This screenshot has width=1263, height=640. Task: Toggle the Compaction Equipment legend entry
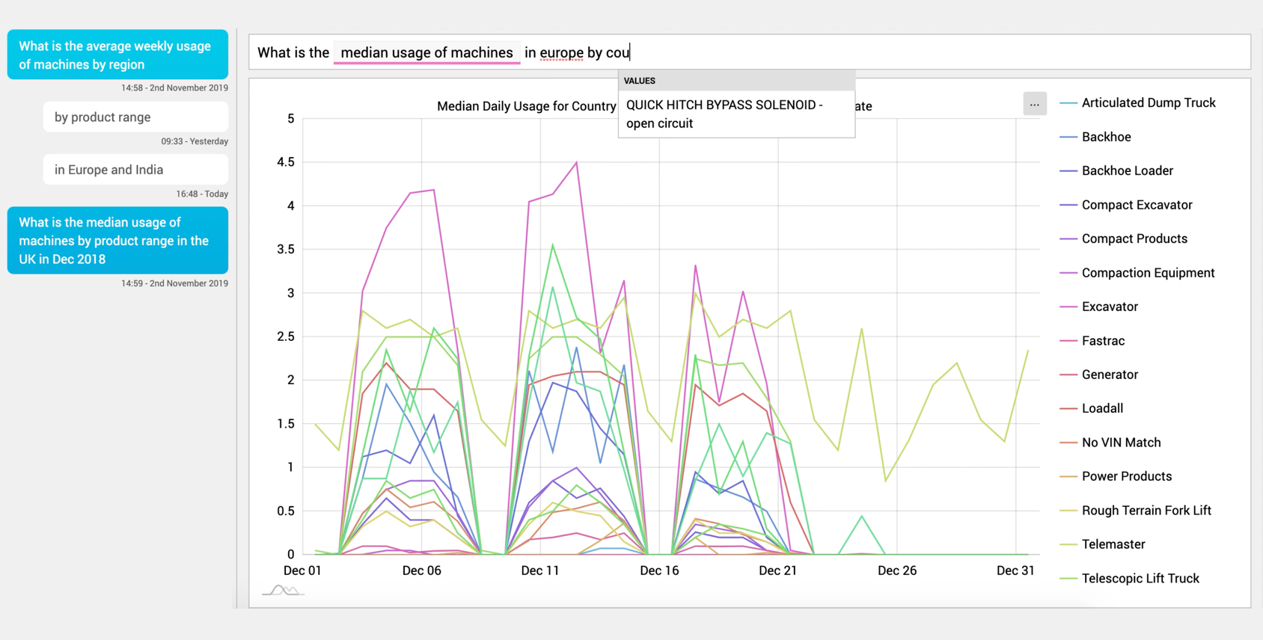1147,273
